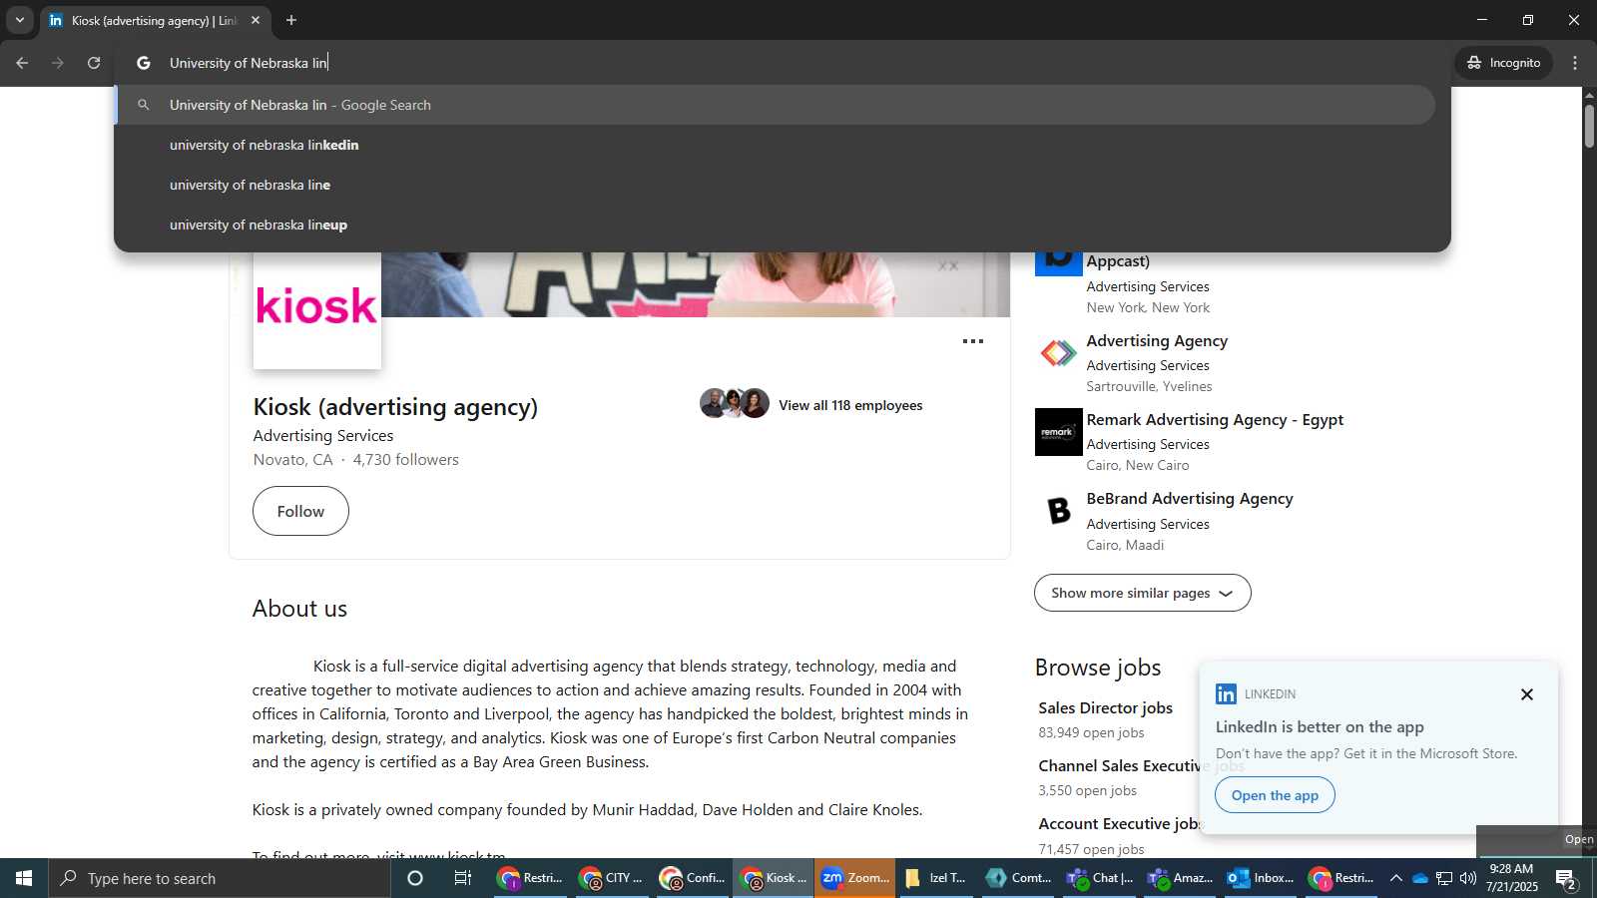This screenshot has height=898, width=1597.
Task: Select the Kiosk (advertising agency) tab
Action: coord(155,20)
